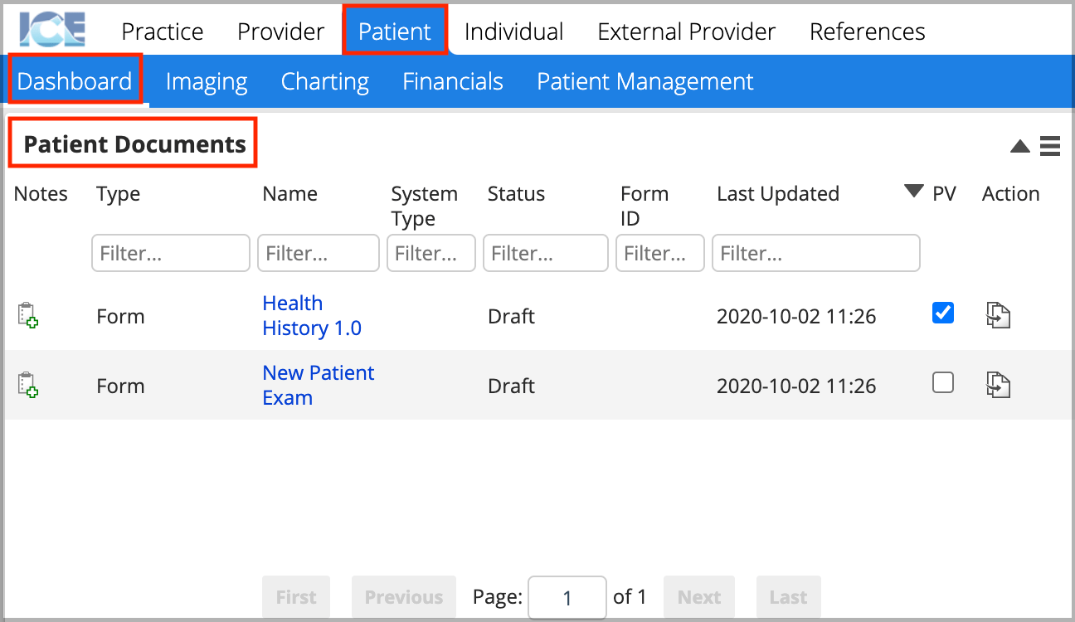Click the Action column header
This screenshot has width=1075, height=622.
(x=1010, y=194)
